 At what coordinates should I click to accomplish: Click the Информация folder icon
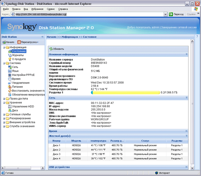click(7, 47)
